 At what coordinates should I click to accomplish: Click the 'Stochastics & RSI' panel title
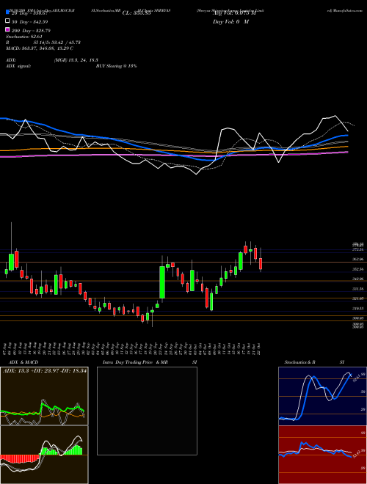click(x=314, y=362)
